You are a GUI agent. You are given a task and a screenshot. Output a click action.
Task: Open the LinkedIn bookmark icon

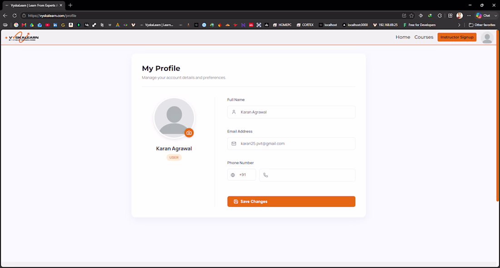tap(55, 25)
